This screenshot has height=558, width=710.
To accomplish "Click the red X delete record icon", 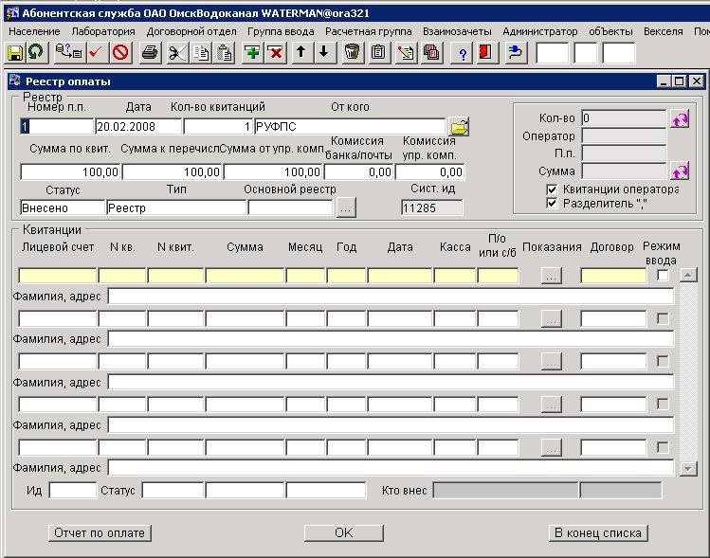I will coord(275,52).
